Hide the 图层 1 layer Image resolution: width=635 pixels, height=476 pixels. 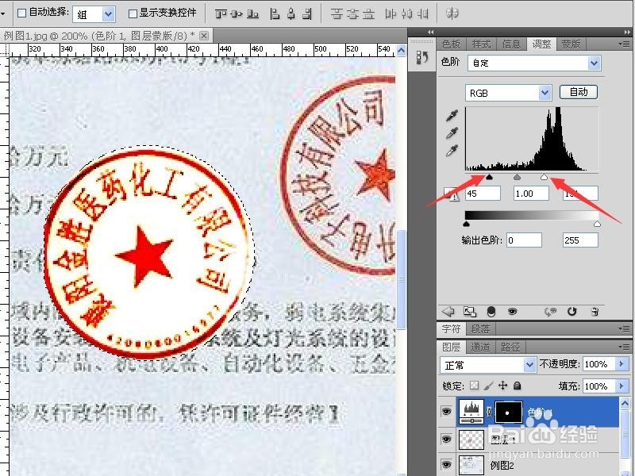point(446,440)
